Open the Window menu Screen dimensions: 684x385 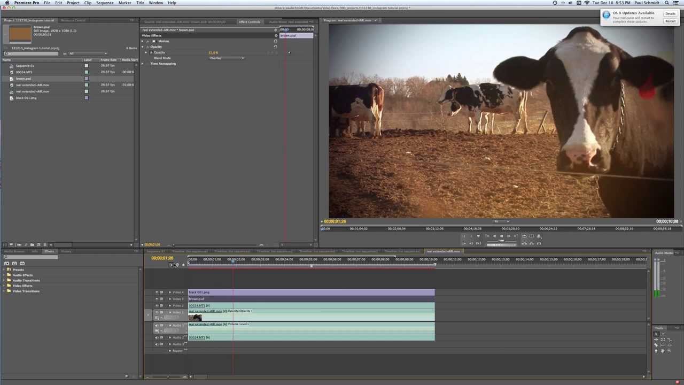pos(156,3)
